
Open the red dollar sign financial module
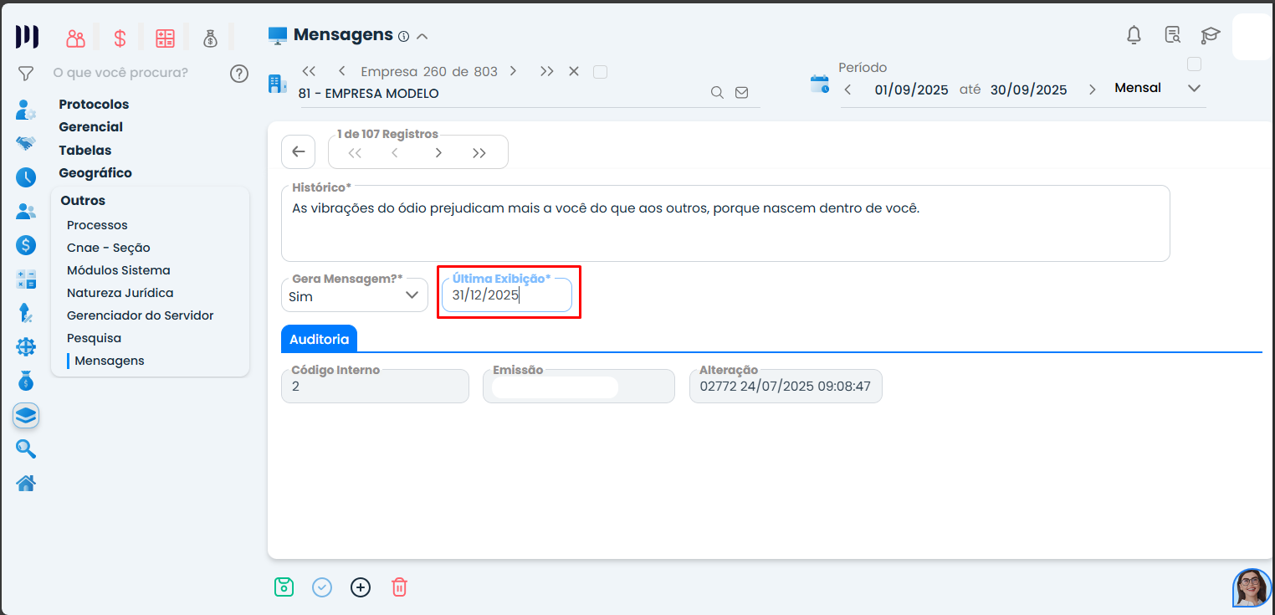pos(120,38)
